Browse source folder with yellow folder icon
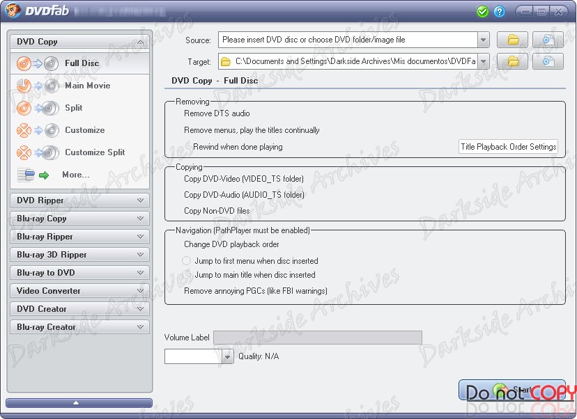 pos(513,40)
